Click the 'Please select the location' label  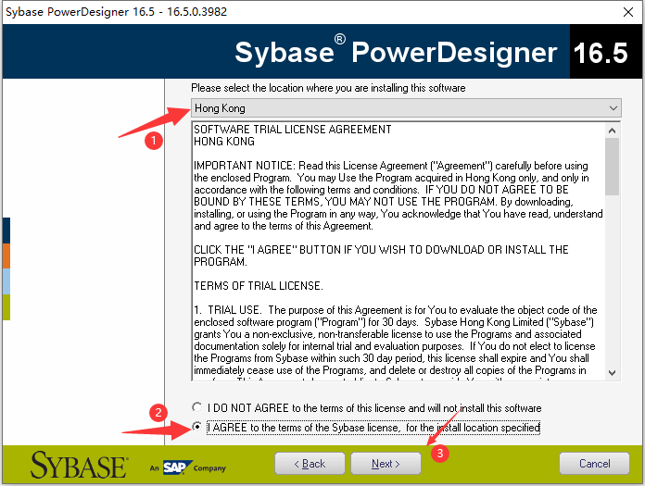(x=328, y=88)
